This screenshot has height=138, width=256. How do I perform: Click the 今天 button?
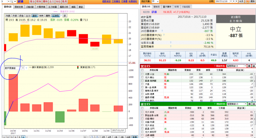pos(241,1)
